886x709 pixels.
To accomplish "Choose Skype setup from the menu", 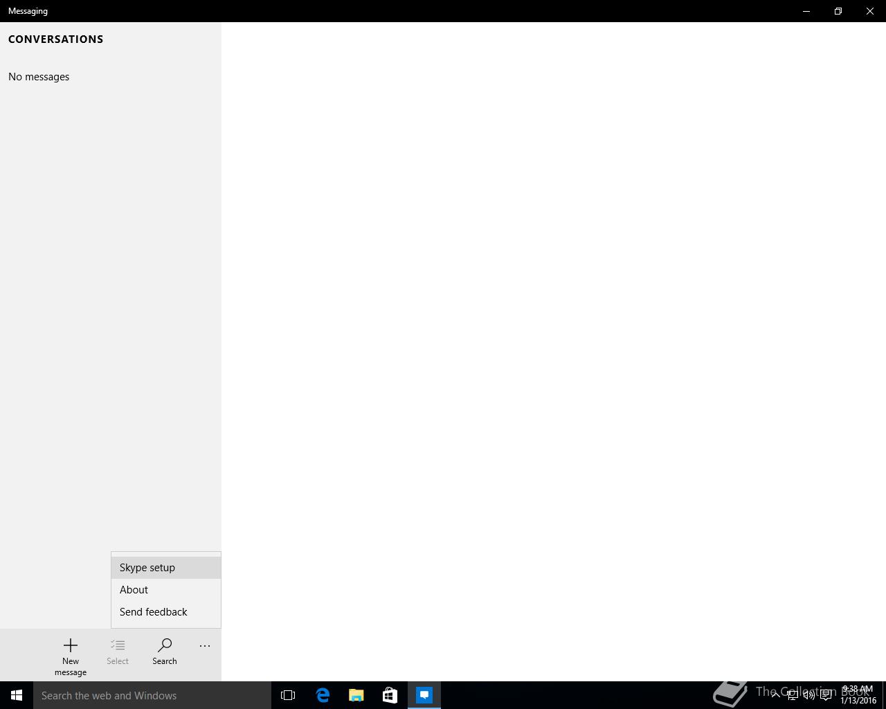I will point(166,568).
